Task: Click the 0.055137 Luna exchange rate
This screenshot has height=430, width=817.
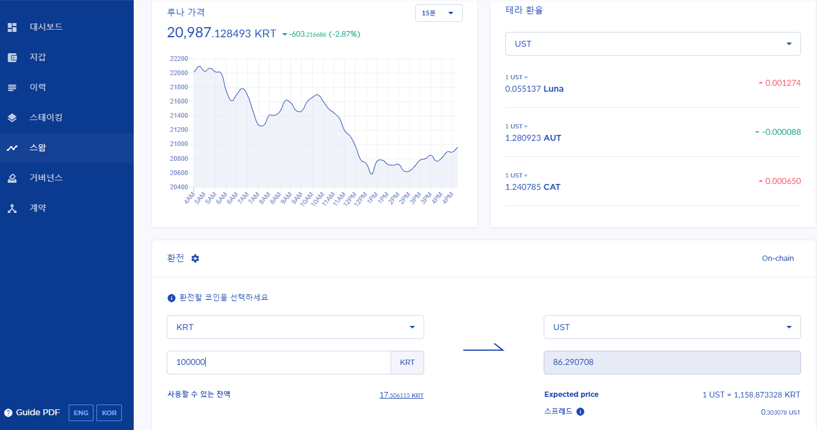Action: point(534,89)
